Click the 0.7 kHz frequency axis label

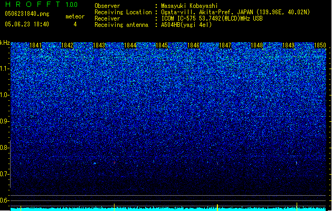pyautogui.click(x=4, y=174)
